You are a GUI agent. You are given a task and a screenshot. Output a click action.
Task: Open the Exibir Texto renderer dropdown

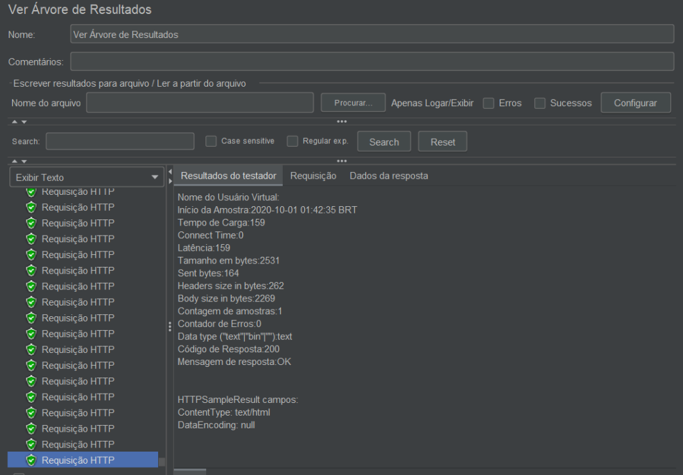[87, 177]
